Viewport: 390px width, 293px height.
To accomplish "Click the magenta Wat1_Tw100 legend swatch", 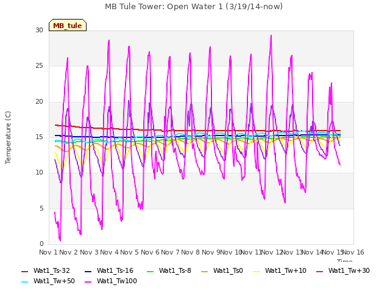I will point(88,282).
